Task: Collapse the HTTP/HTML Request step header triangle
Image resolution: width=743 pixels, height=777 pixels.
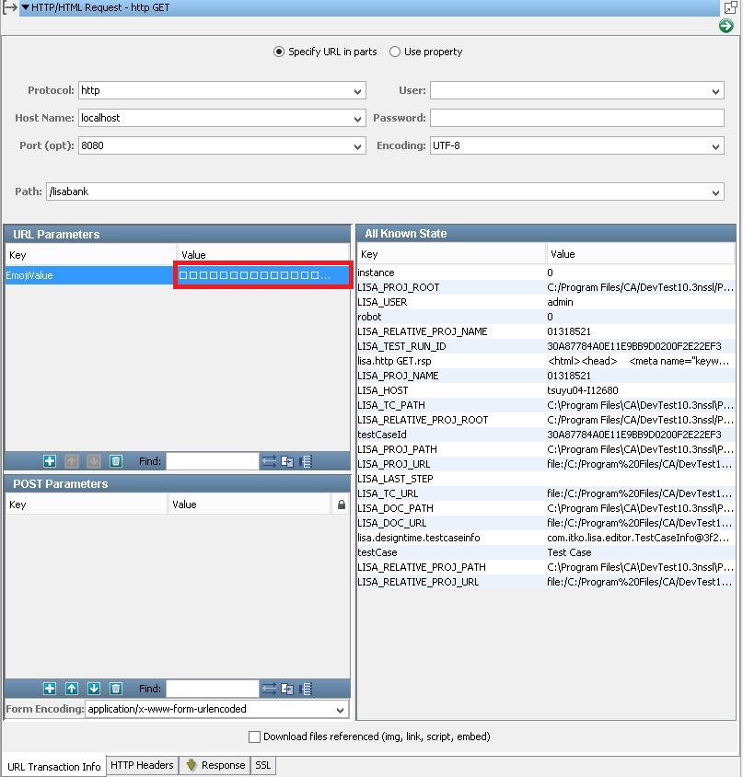Action: (25, 7)
